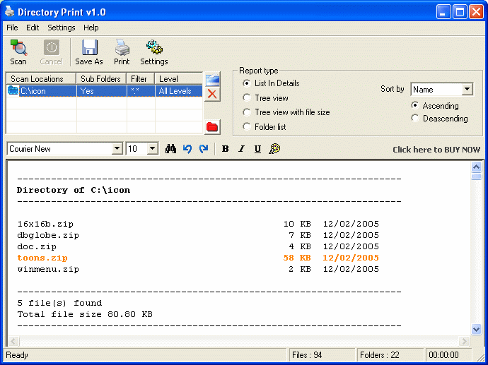Undo the last edit with blue arrow
The image size is (488, 365).
pyautogui.click(x=187, y=149)
